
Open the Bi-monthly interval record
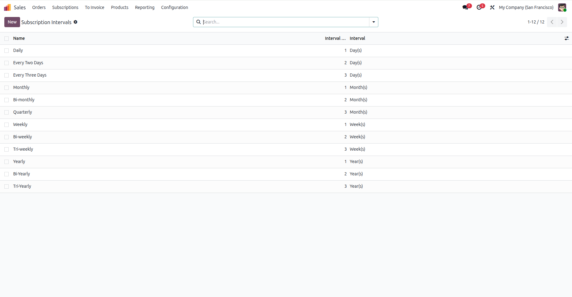pyautogui.click(x=24, y=100)
